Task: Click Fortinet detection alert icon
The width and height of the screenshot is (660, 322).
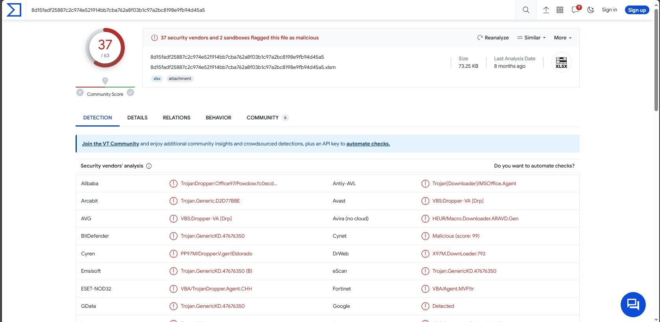Action: pos(425,289)
